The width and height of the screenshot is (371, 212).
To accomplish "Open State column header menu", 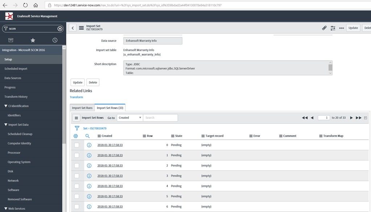I will 173,136.
